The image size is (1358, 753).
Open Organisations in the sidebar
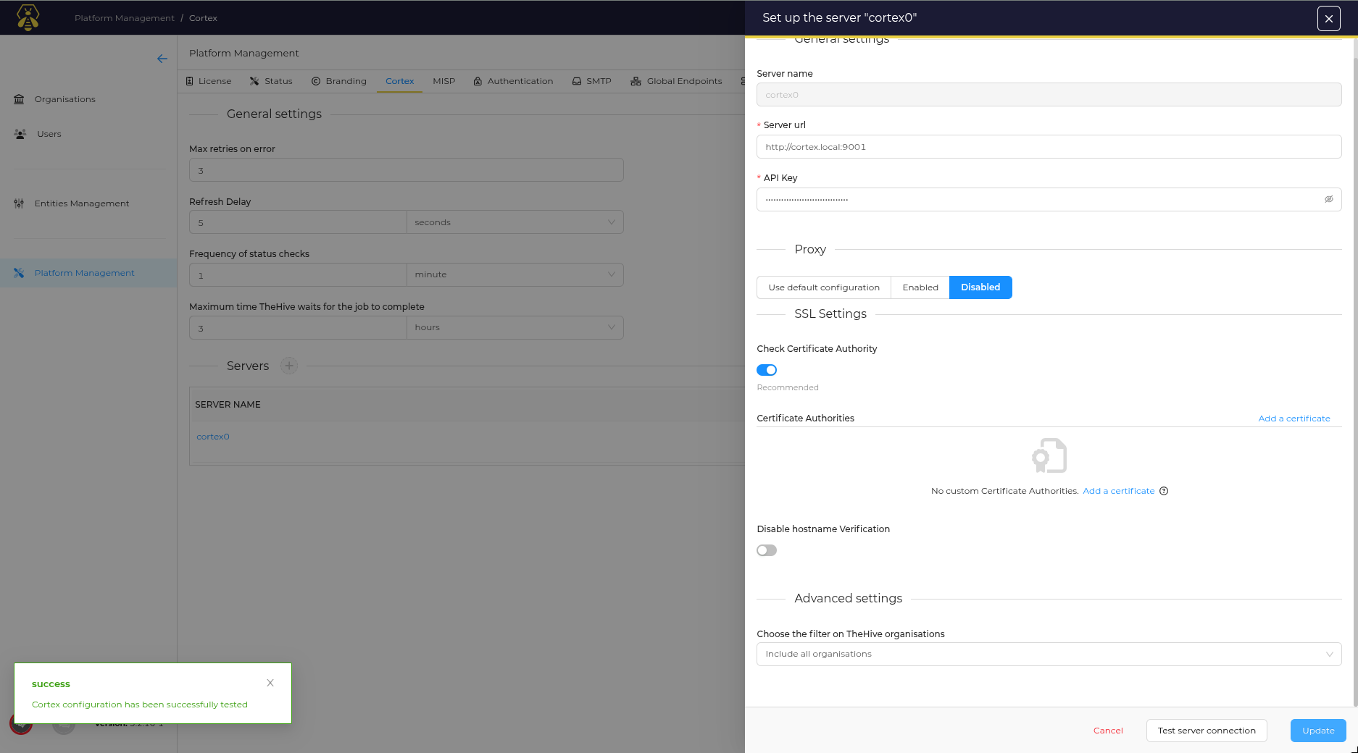pos(88,99)
